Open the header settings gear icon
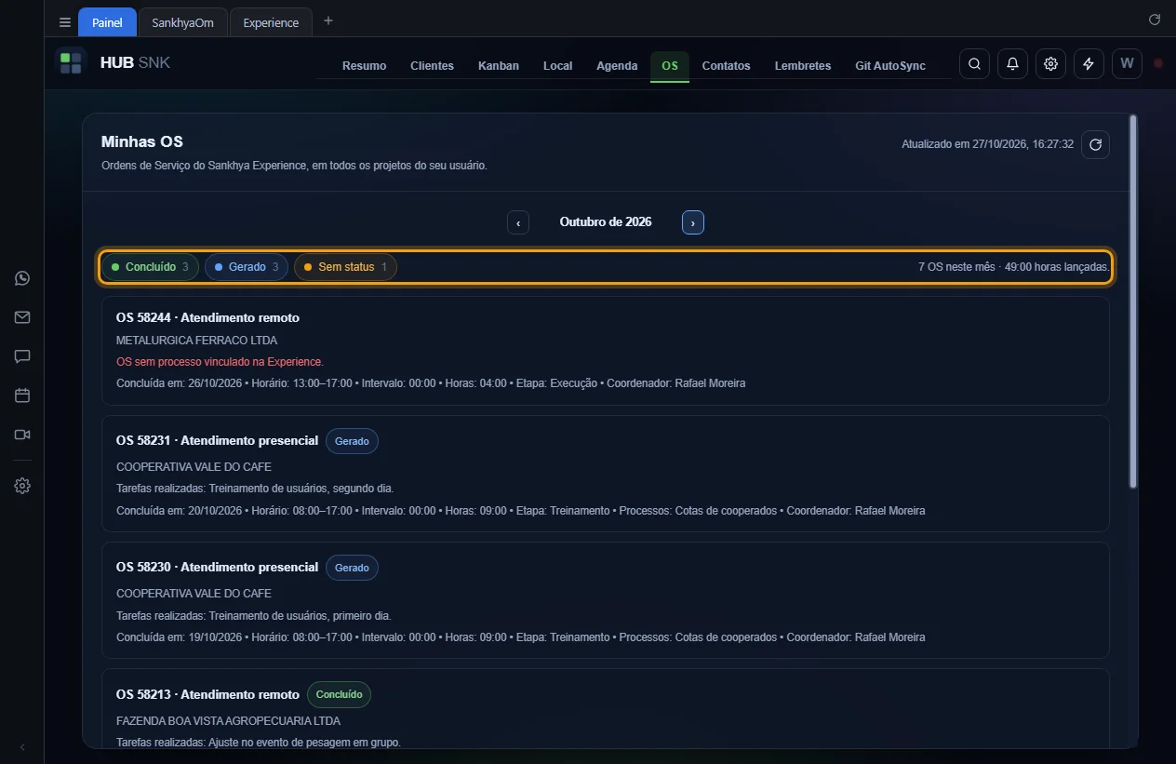Viewport: 1176px width, 764px height. click(x=1050, y=63)
